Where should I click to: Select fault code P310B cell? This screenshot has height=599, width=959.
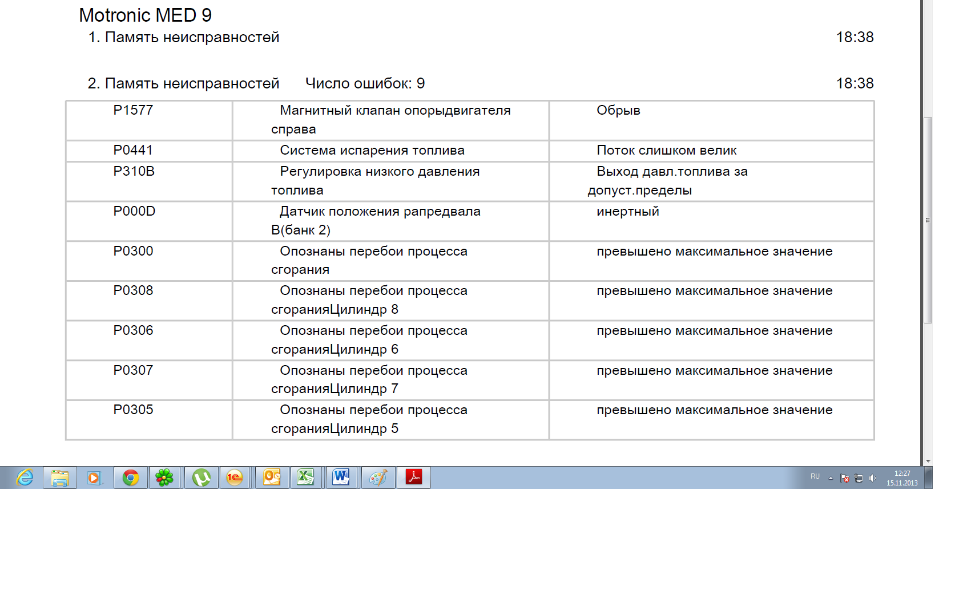click(149, 181)
